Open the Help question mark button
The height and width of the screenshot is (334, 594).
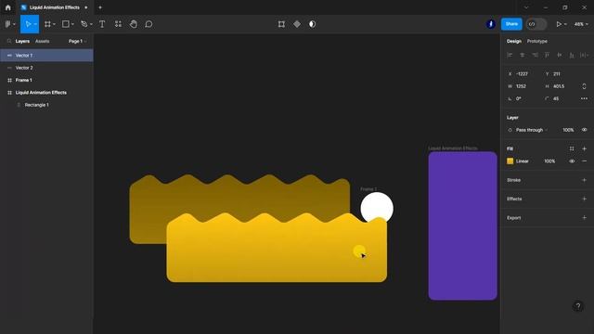click(577, 306)
